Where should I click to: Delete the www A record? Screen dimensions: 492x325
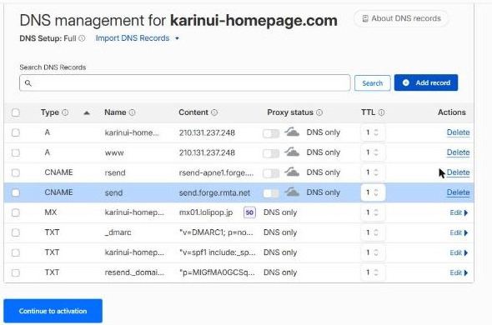click(458, 152)
